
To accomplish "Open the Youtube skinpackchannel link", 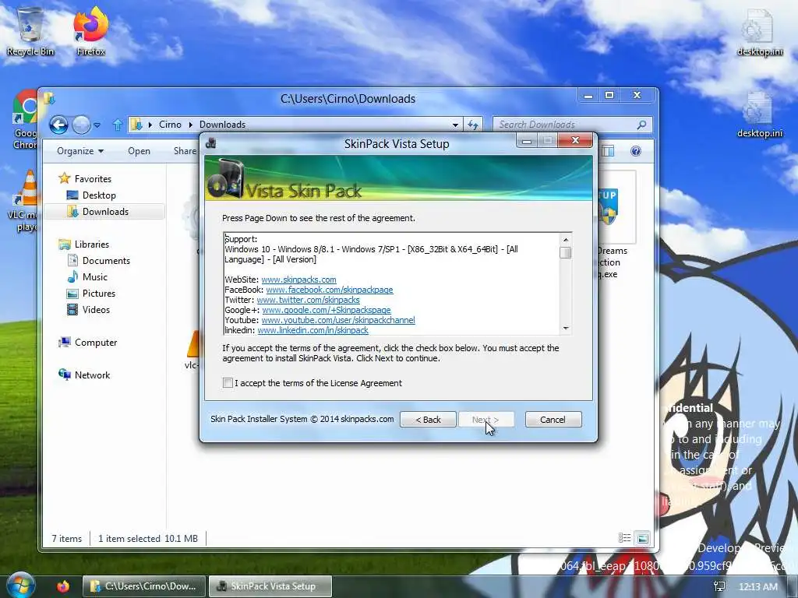I will pyautogui.click(x=338, y=320).
